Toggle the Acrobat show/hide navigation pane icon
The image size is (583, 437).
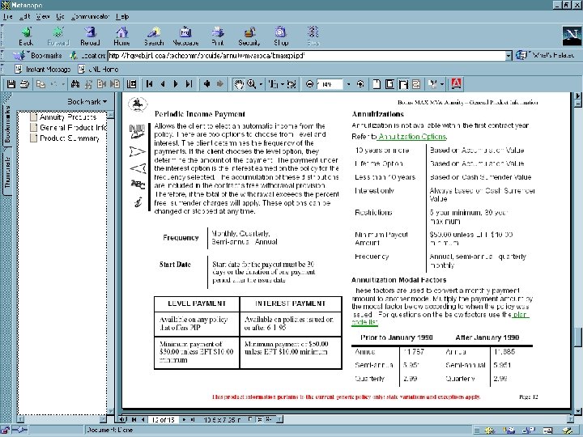(x=131, y=84)
